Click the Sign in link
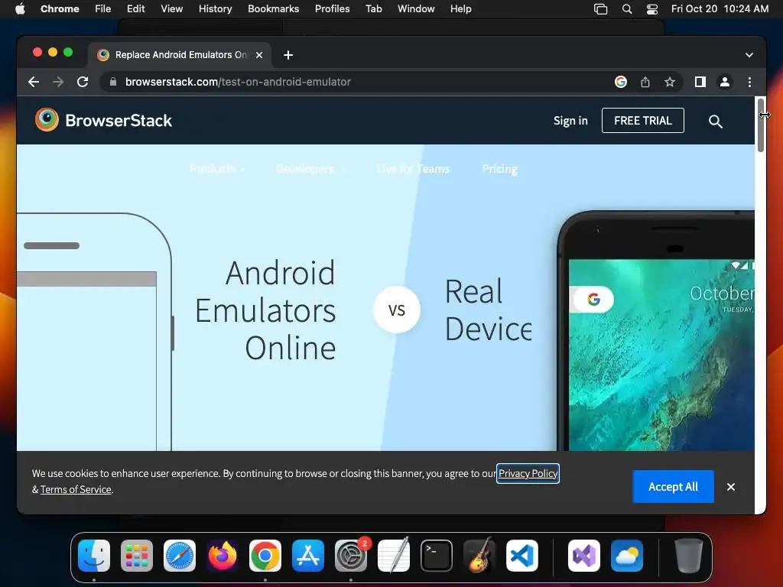This screenshot has width=783, height=587. tap(570, 121)
